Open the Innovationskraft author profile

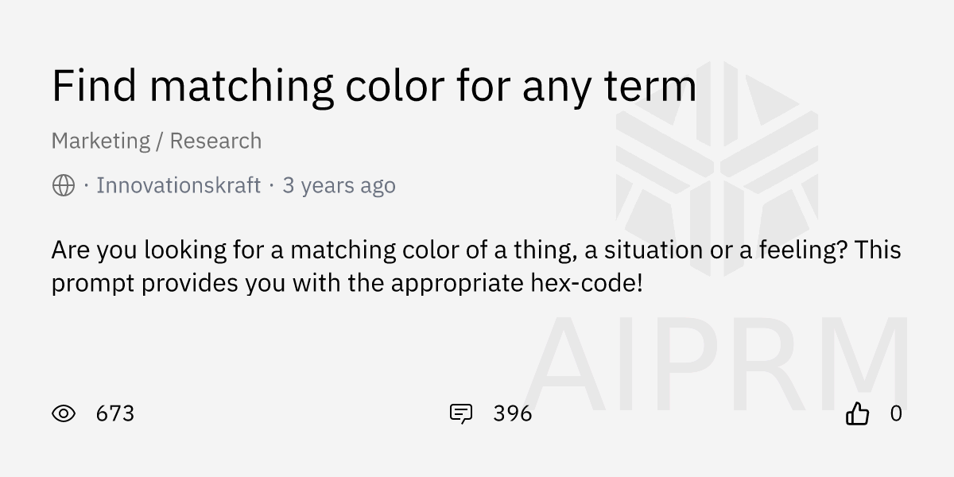click(178, 186)
